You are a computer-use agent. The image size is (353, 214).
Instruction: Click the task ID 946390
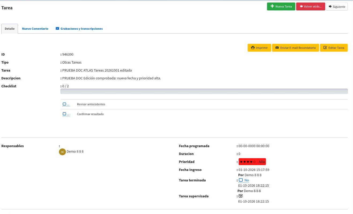click(68, 55)
